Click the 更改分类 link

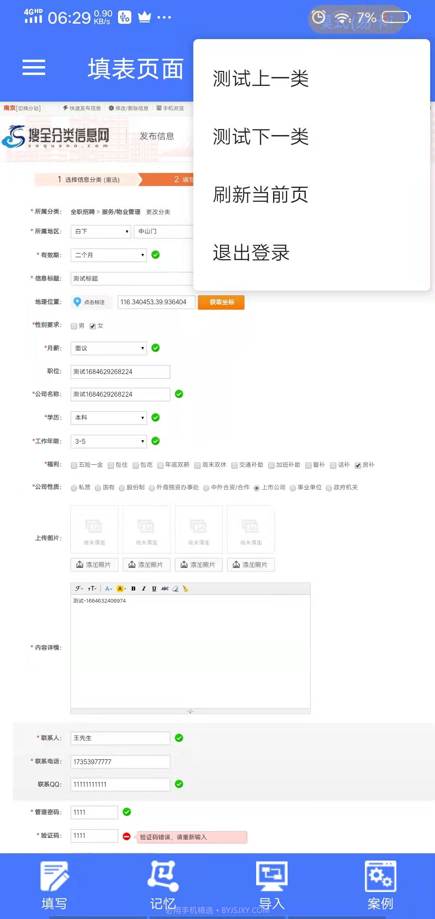tap(158, 212)
